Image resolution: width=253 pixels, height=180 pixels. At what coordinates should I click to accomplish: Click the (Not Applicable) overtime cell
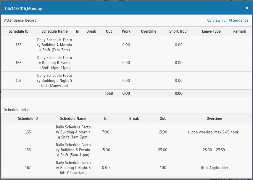(x=214, y=168)
